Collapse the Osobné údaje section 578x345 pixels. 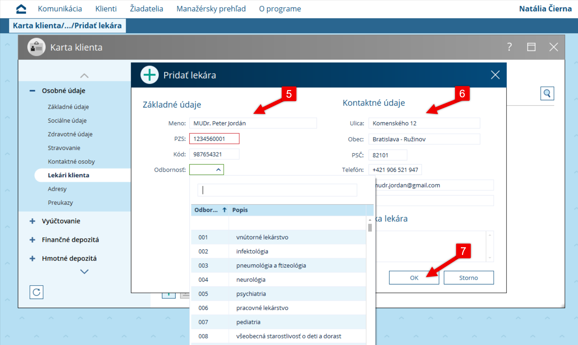(x=32, y=91)
